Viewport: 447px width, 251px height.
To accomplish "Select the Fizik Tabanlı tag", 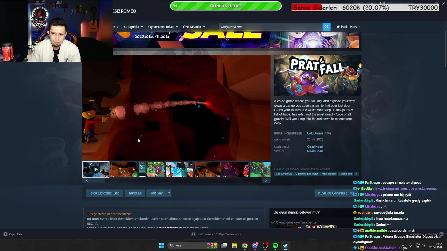I will click(x=329, y=174).
